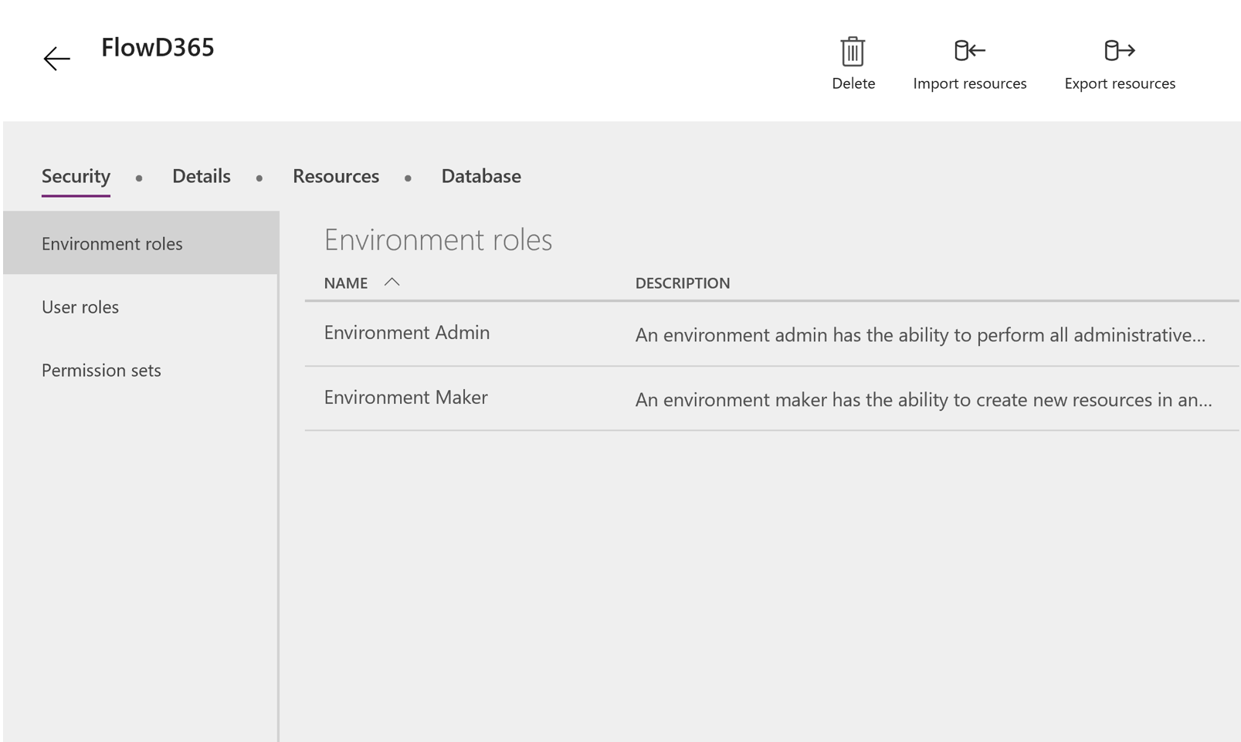The image size is (1241, 742).
Task: Switch to the Details tab
Action: 201,176
